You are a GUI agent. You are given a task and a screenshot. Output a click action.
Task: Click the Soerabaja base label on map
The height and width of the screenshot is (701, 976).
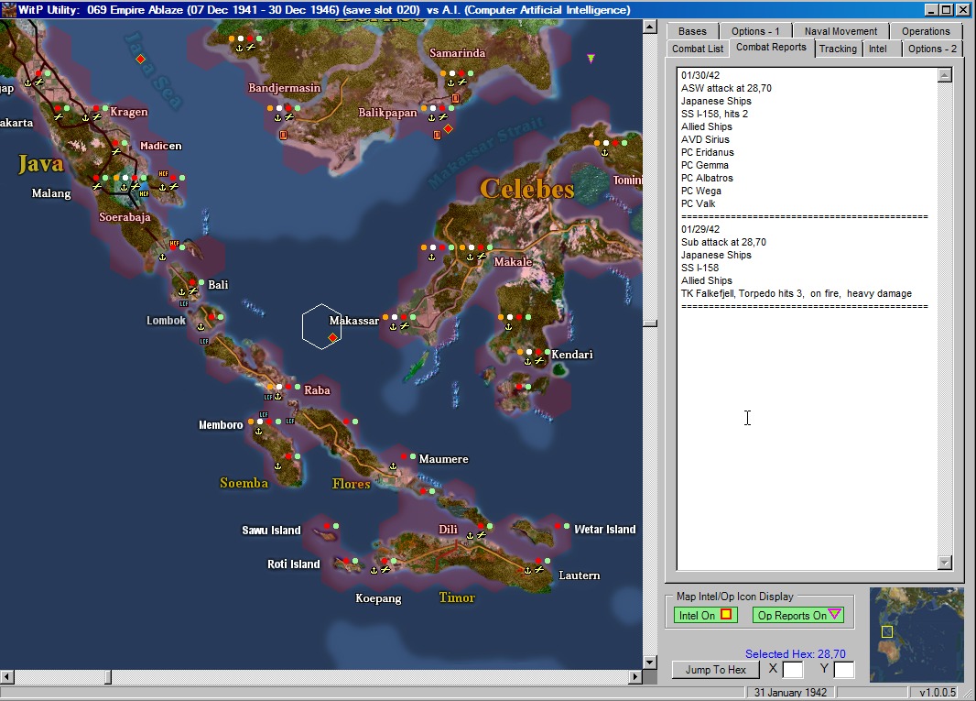tap(125, 217)
